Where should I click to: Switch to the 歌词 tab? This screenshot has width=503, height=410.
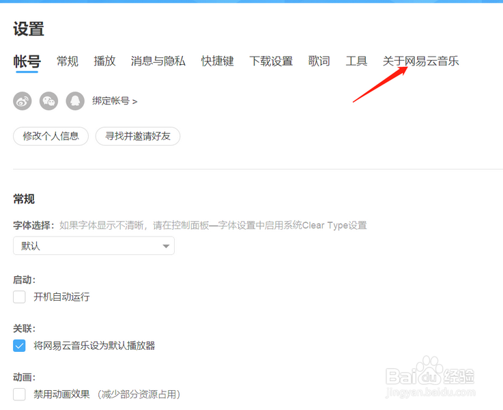click(x=319, y=61)
